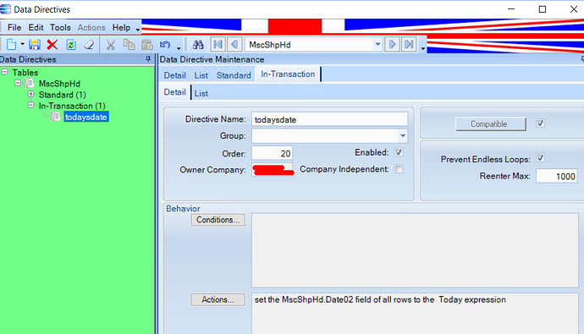Image resolution: width=584 pixels, height=334 pixels.
Task: Click the Order numeric field
Action: [272, 153]
